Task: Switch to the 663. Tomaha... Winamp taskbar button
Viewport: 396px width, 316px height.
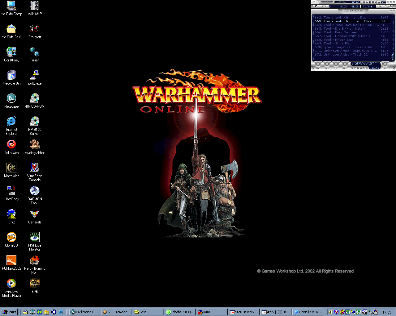Action: click(x=116, y=312)
